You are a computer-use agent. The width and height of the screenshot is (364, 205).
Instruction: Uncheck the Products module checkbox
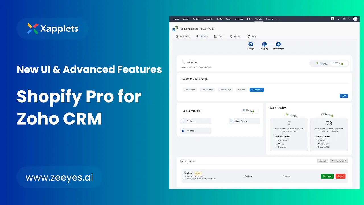[183, 131]
